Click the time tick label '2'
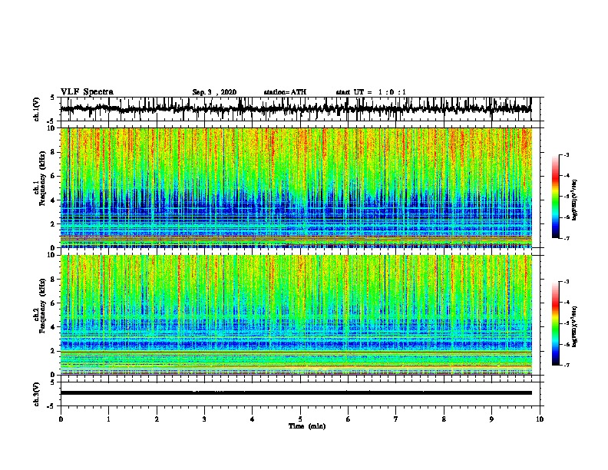 (x=157, y=419)
